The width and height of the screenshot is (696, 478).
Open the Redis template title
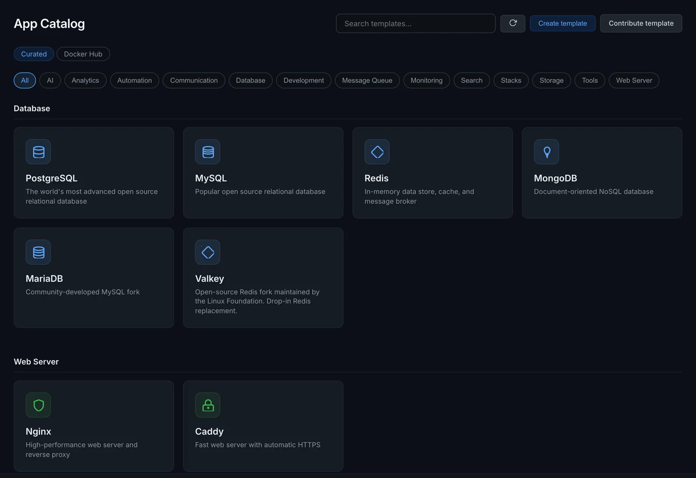point(376,178)
